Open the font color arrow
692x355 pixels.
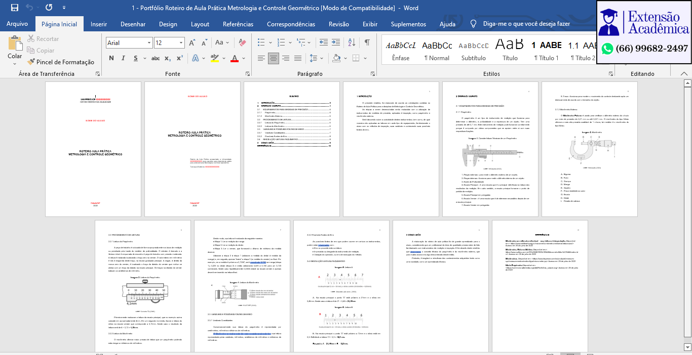243,58
